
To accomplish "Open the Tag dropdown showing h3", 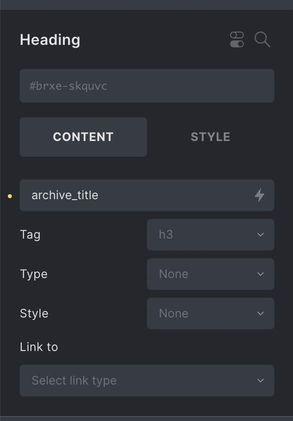I will 210,235.
